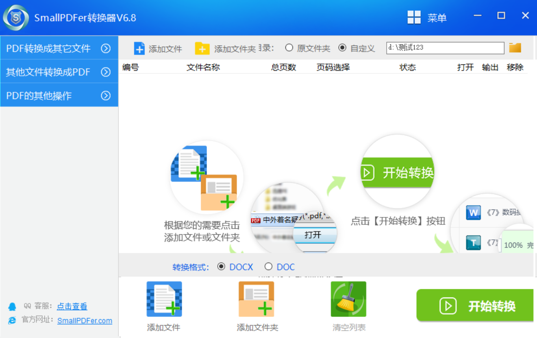The image size is (537, 338).
Task: Click 状态 column header
Action: pyautogui.click(x=407, y=67)
